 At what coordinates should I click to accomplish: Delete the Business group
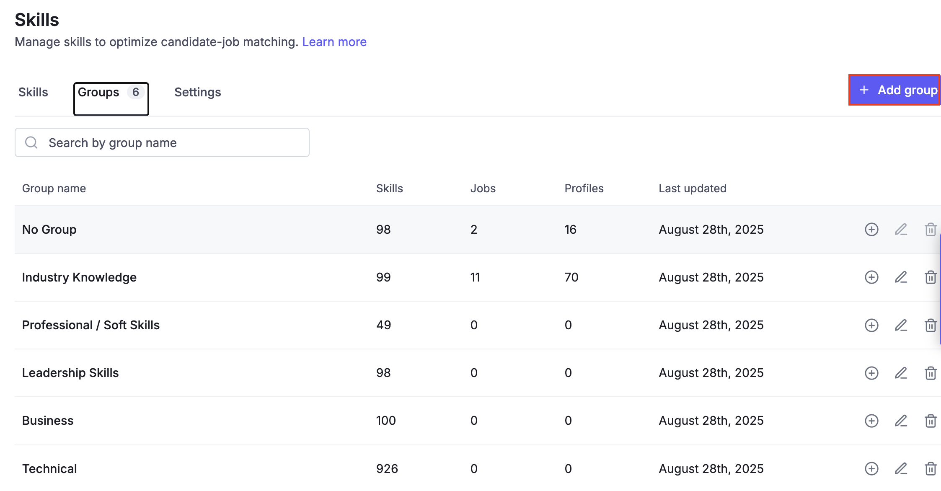(x=931, y=421)
